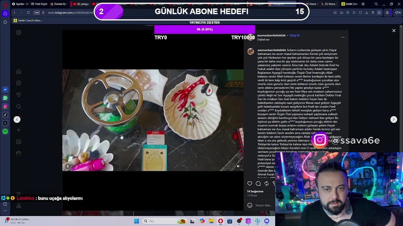Open the downloads toolbar icon
This screenshot has width=403, height=226.
(x=367, y=13)
